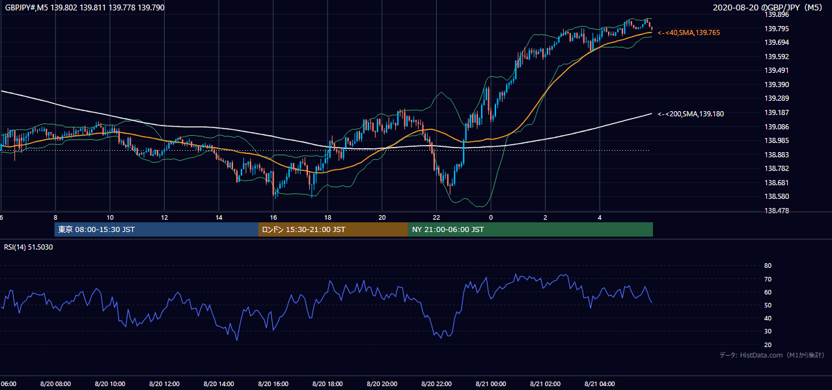832x390 pixels.
Task: Click price axis label 138.883
Action: 776,155
